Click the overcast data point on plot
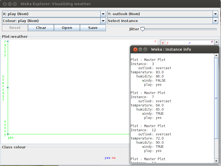The height and width of the screenshot is (166, 221). pyautogui.click(x=8, y=88)
